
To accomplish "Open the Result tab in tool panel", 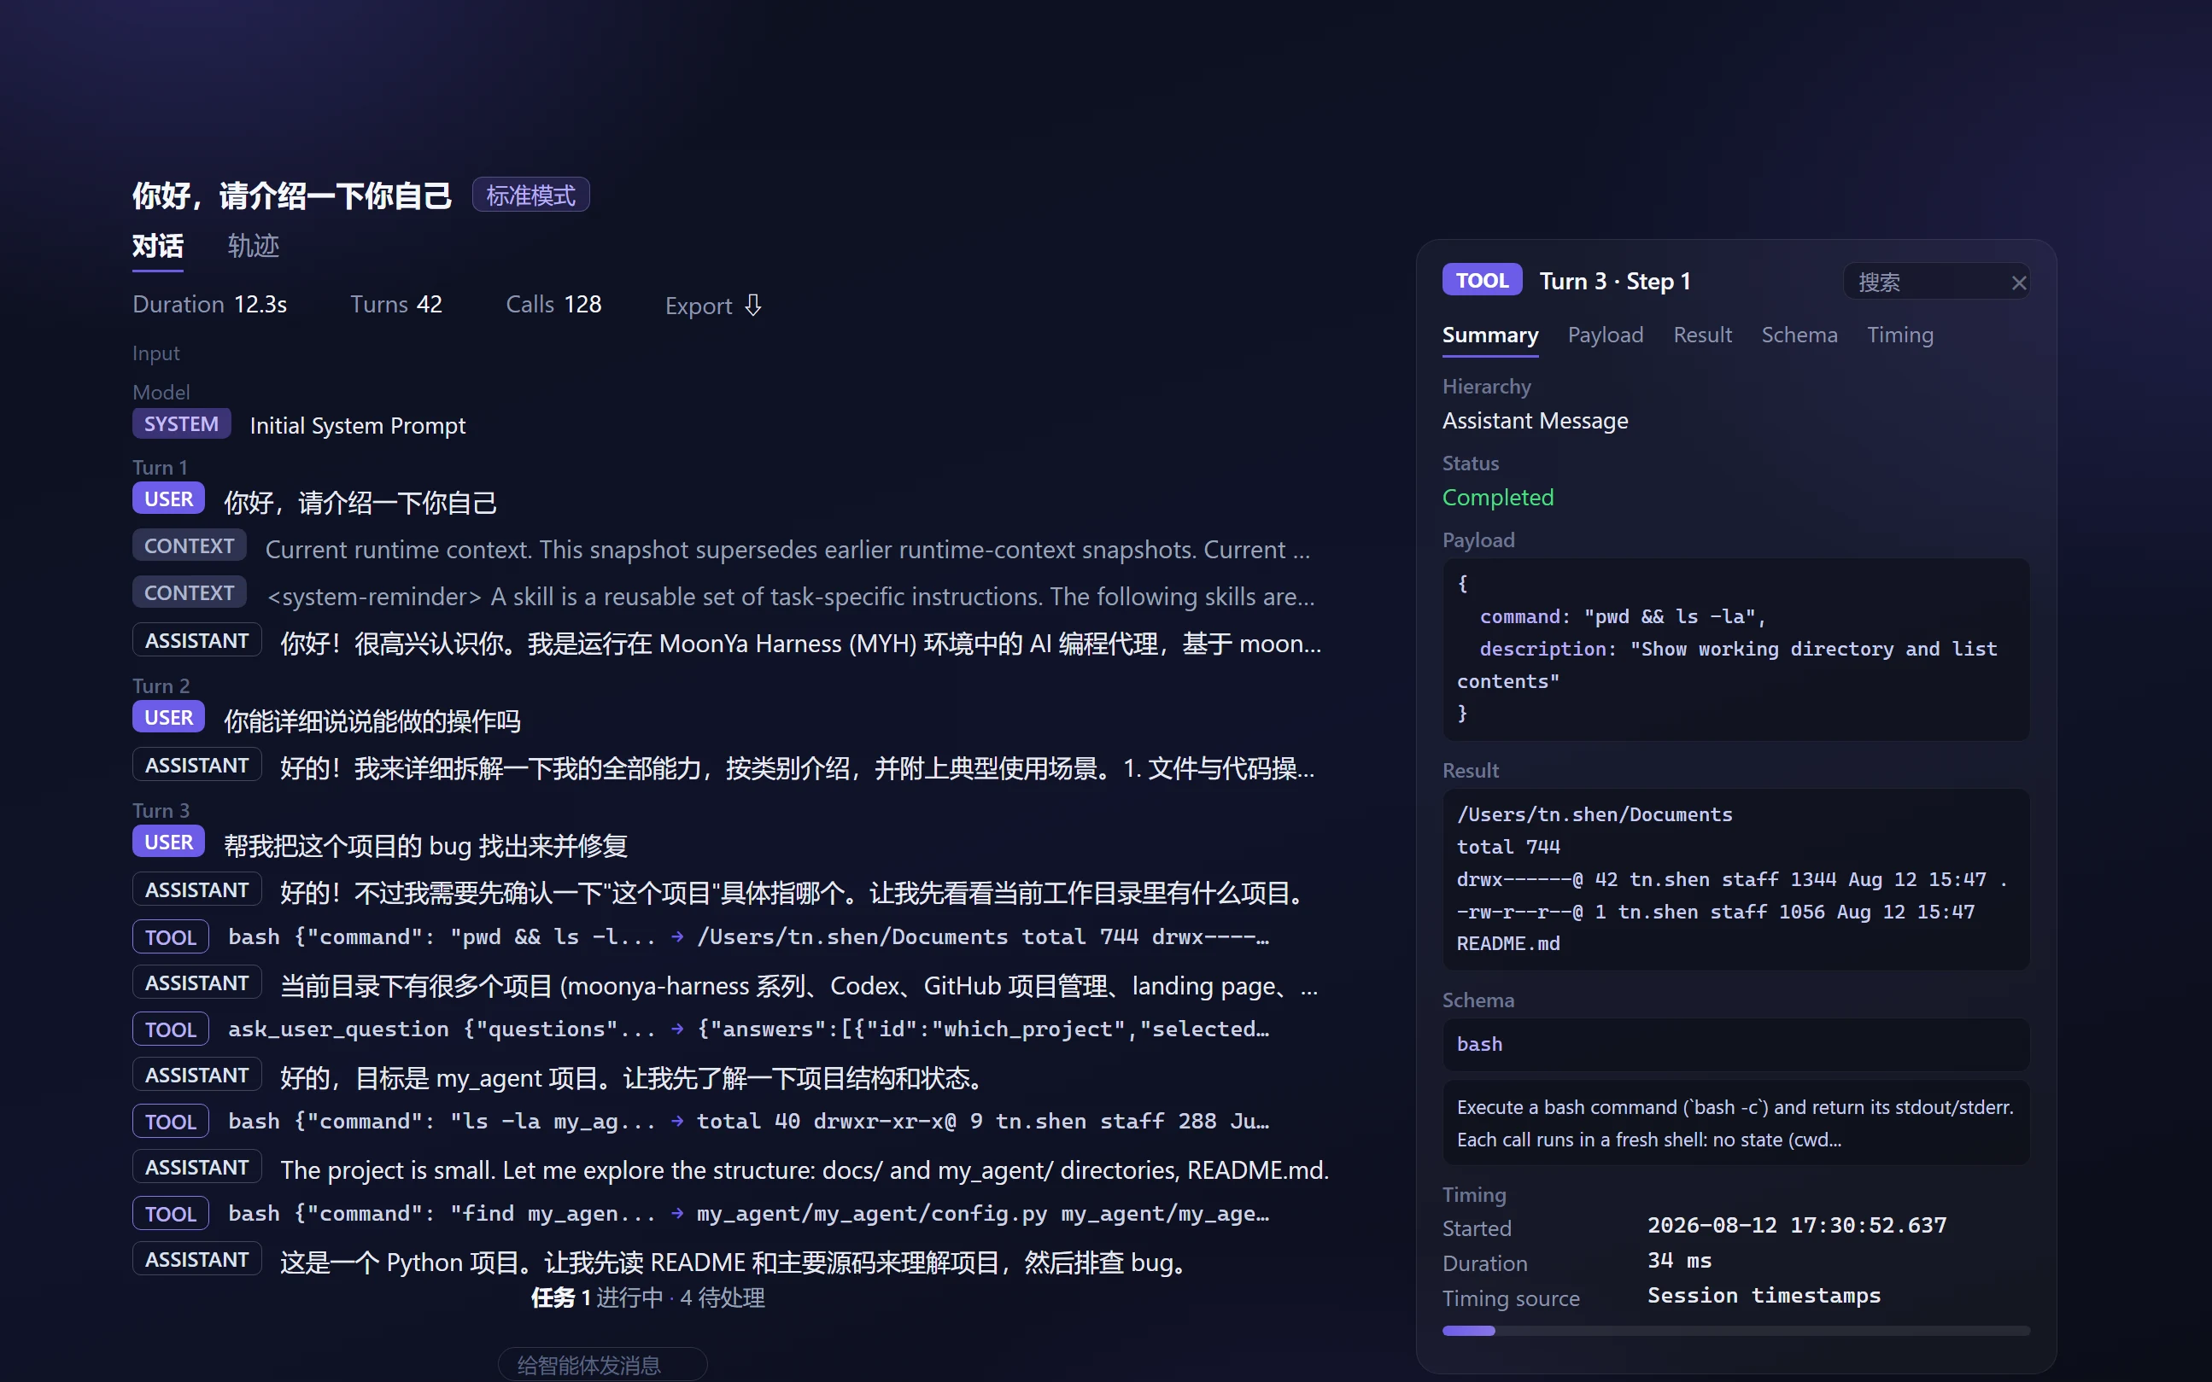I will [1702, 335].
